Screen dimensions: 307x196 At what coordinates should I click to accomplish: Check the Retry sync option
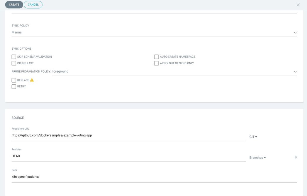(14, 86)
